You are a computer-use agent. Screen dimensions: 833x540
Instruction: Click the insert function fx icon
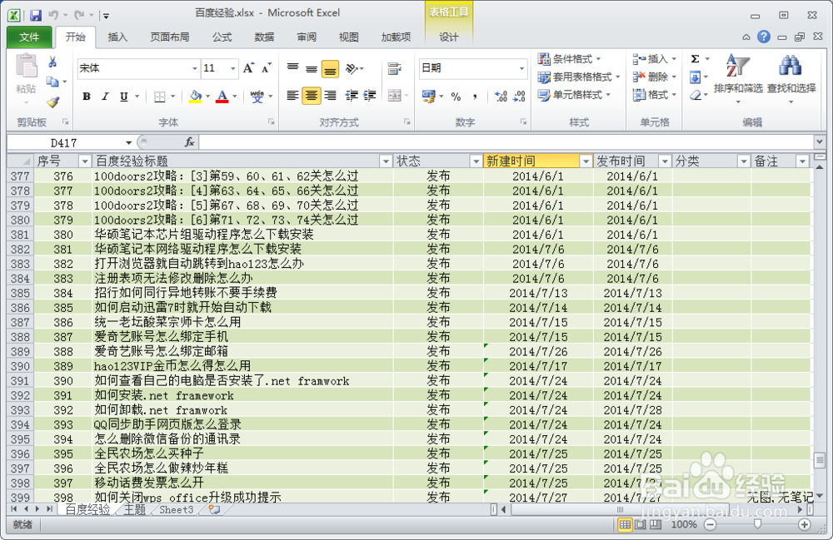pyautogui.click(x=190, y=142)
